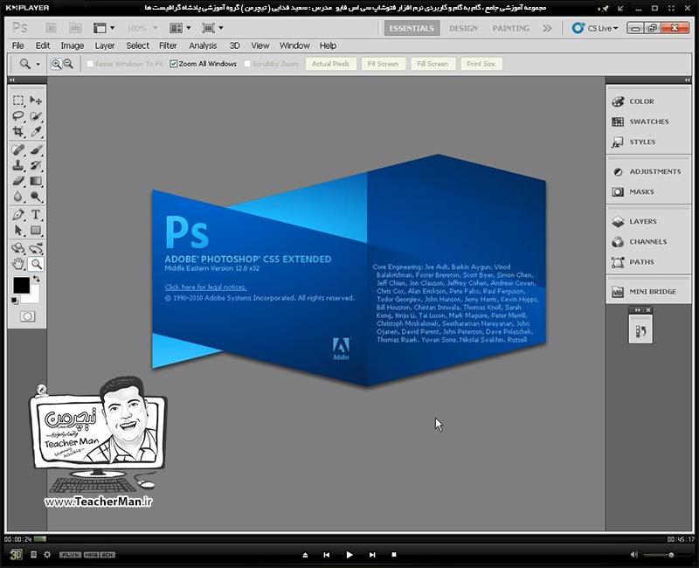
Task: Click the foreground color swatch
Action: (x=20, y=284)
